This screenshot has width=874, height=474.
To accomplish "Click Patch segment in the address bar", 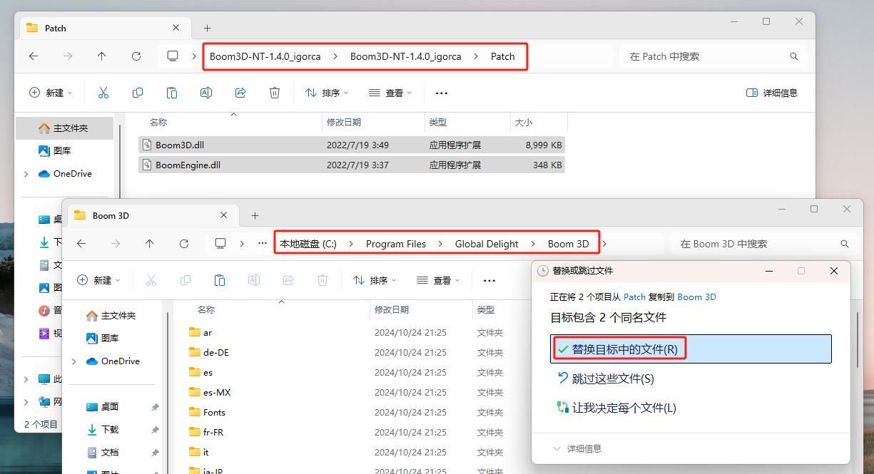I will 502,56.
